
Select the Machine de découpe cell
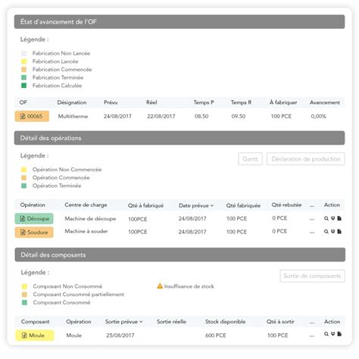coord(90,219)
